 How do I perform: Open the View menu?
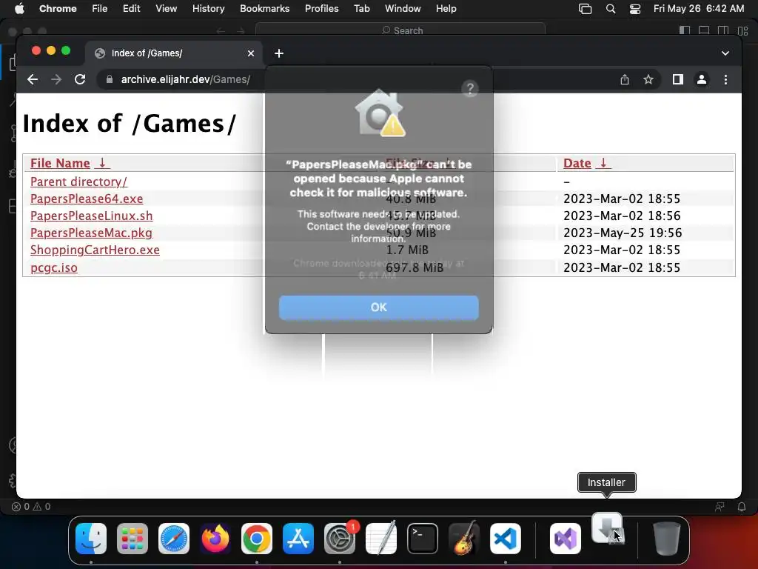point(166,9)
